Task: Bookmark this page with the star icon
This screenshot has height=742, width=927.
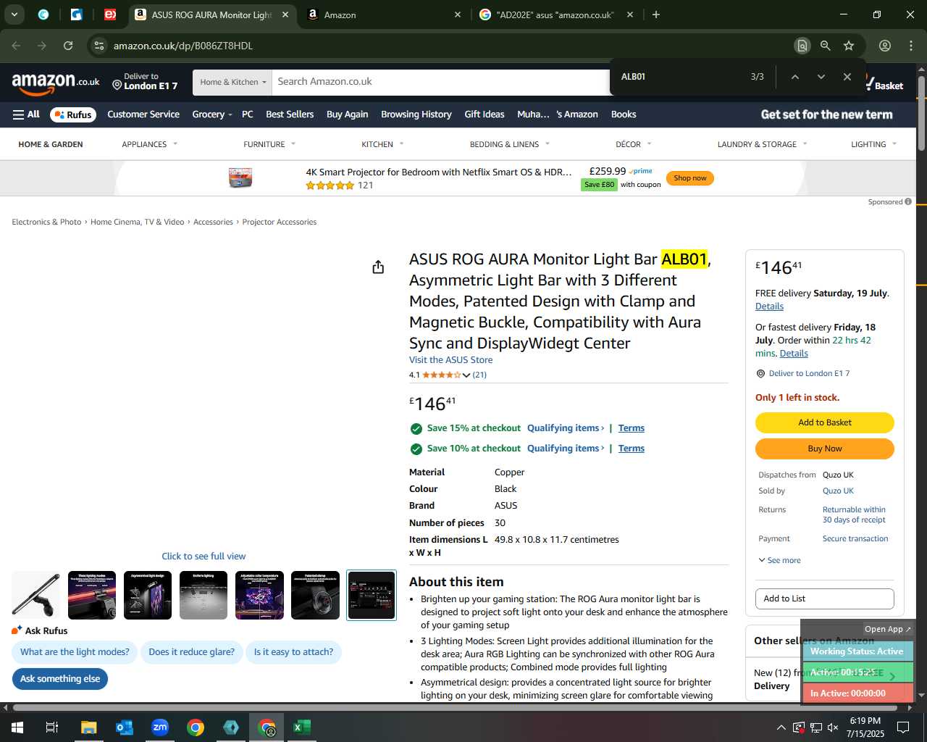Action: click(x=849, y=46)
